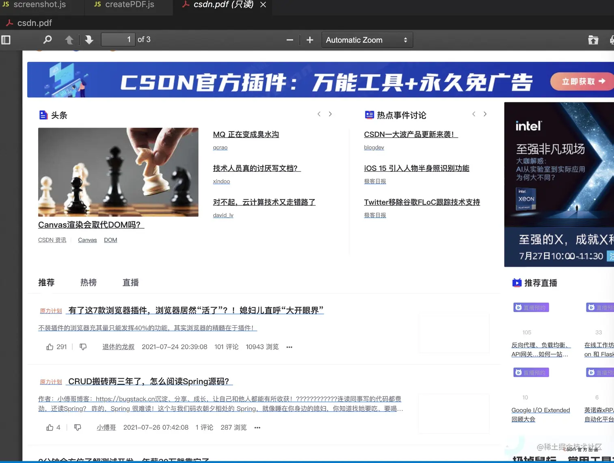Switch to the screenshot.js tab
Screen dimensions: 614x463
coord(39,5)
